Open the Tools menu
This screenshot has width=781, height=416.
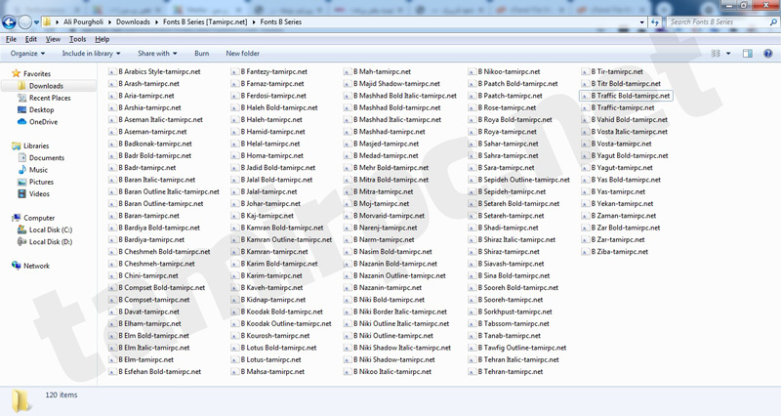(x=77, y=39)
